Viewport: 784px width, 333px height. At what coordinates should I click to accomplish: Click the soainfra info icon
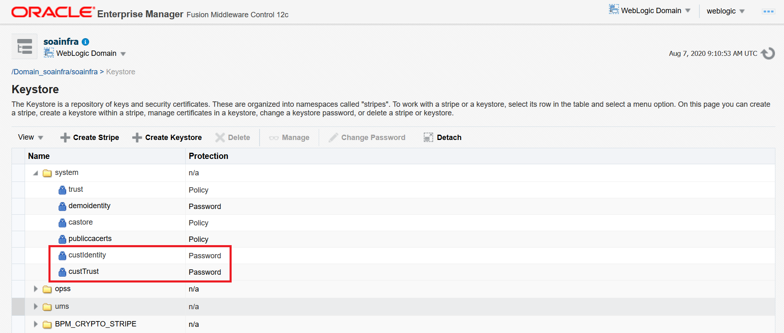pyautogui.click(x=85, y=42)
